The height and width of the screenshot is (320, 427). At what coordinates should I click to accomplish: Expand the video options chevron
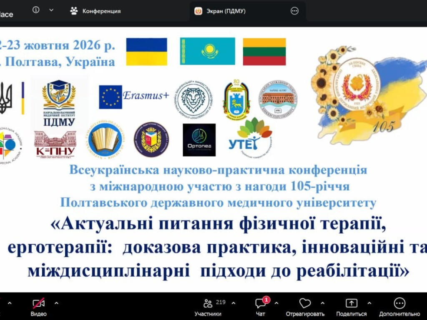[x=56, y=303]
